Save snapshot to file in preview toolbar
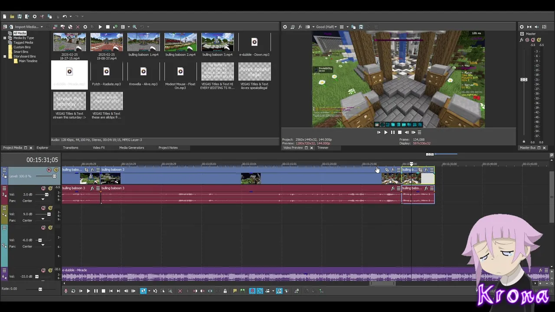 pos(361,27)
